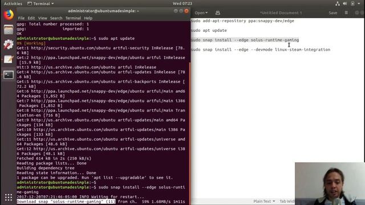Open the Terminal menu in menubar

pyautogui.click(x=73, y=18)
